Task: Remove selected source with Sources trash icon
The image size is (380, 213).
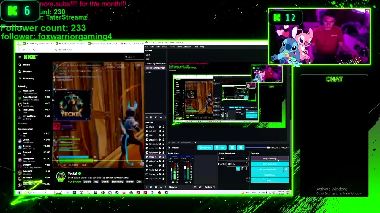Action: tap(151, 187)
